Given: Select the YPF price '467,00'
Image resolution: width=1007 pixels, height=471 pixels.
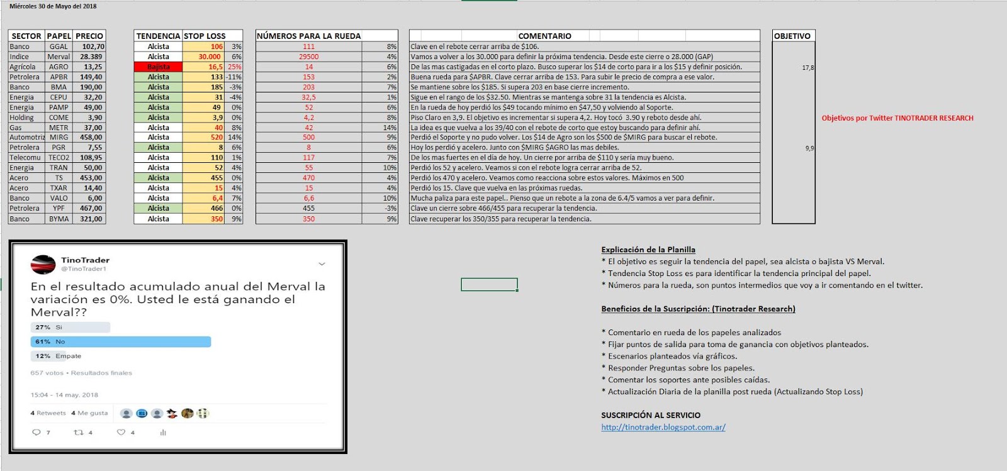Looking at the screenshot, I should pos(89,208).
